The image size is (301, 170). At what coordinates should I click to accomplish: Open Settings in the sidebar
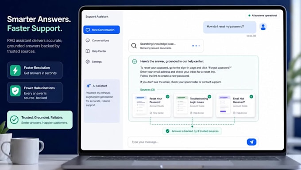coord(97,62)
